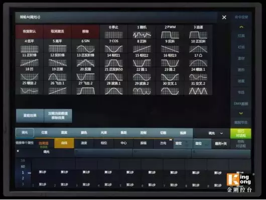Image resolution: width=266 pixels, height=200 pixels.
Task: Pick the 2 PWM waveform
Action: click(170, 32)
